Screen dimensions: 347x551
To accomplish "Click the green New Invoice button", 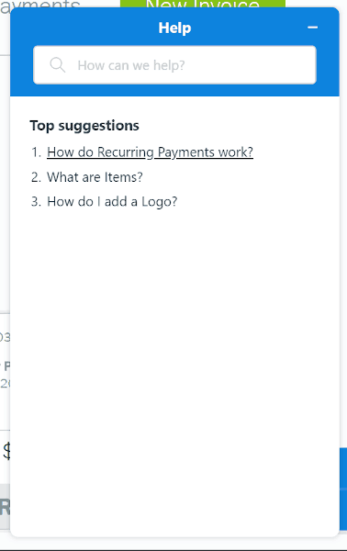I will (x=203, y=4).
